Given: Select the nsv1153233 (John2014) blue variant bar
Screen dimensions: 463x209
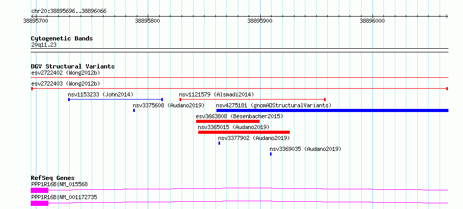Looking at the screenshot, I should [115, 100].
